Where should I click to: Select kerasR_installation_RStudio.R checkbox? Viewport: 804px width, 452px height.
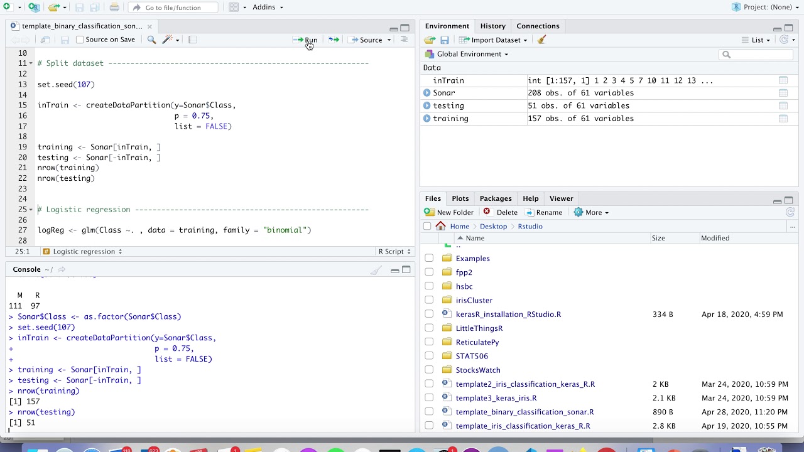[x=429, y=314]
